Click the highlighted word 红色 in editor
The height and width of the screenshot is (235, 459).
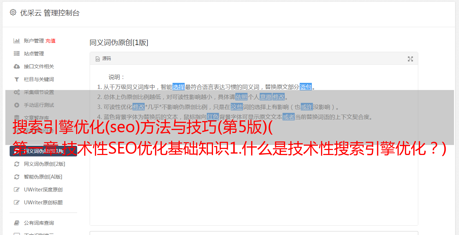pos(213,117)
